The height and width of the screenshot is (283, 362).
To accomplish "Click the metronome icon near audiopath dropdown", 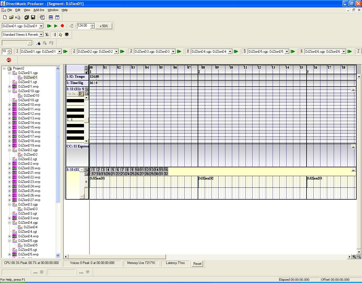I will click(x=47, y=35).
